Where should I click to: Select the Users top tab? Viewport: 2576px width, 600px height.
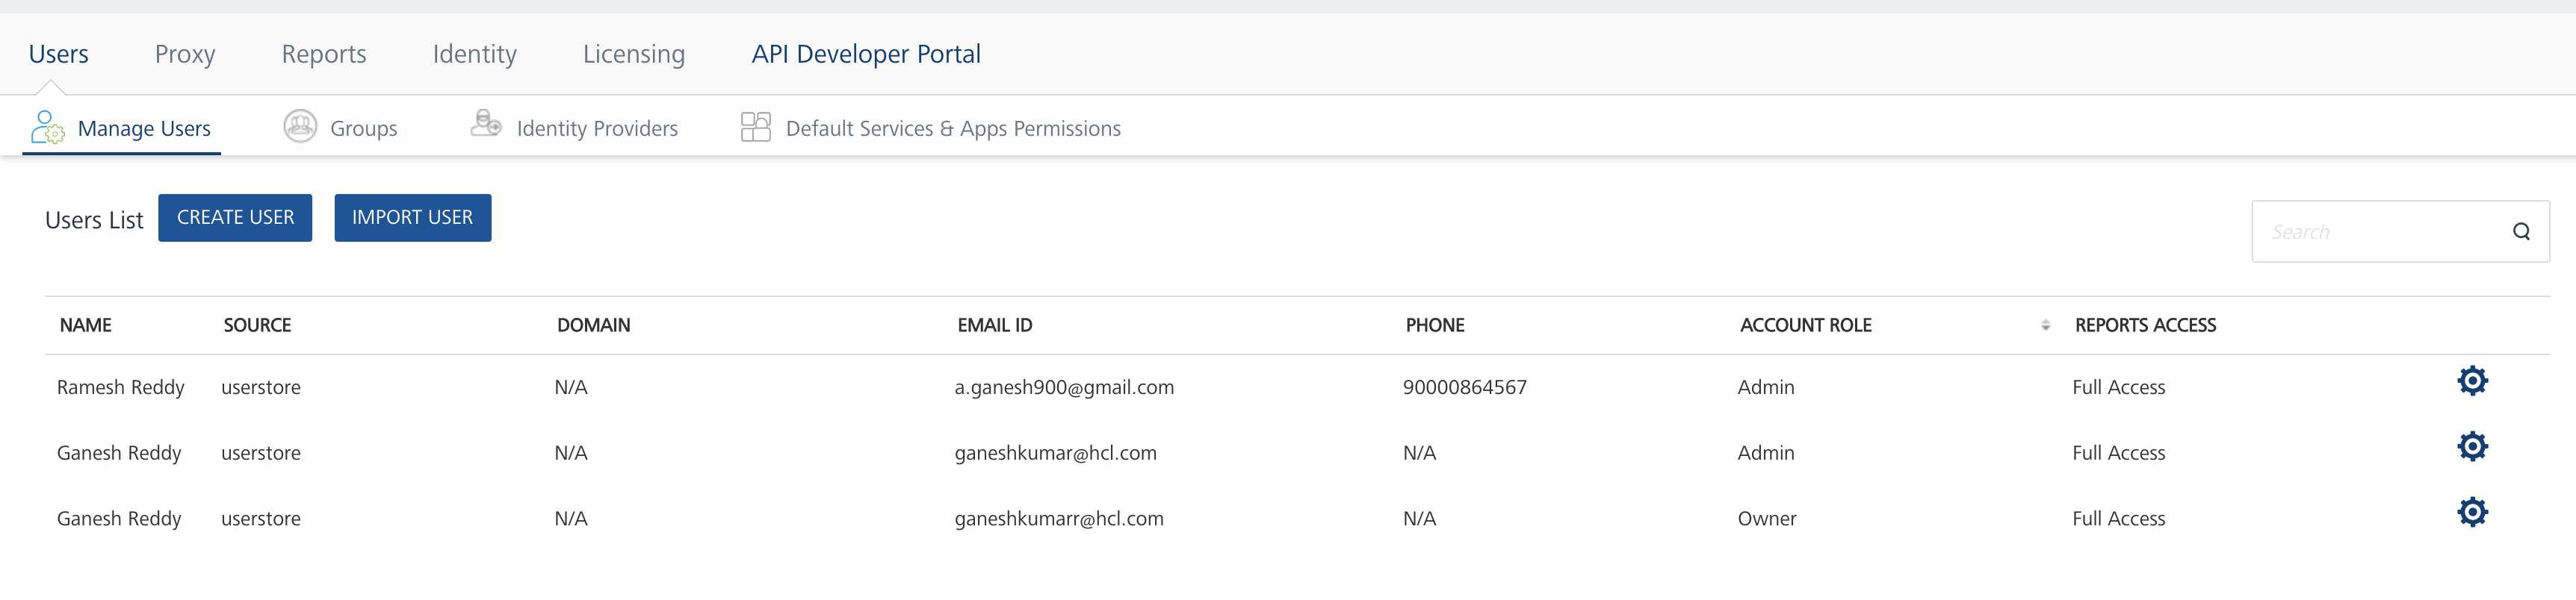point(58,54)
